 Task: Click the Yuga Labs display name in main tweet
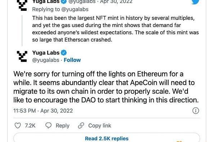tap(46, 53)
